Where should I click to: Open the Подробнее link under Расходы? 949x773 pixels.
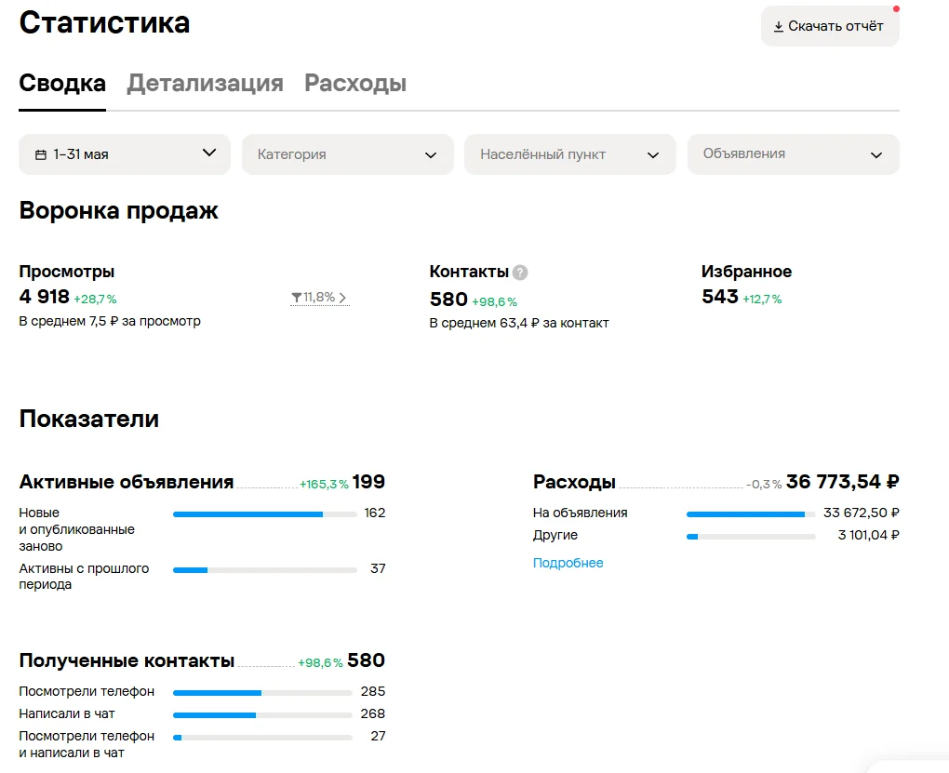(x=568, y=563)
